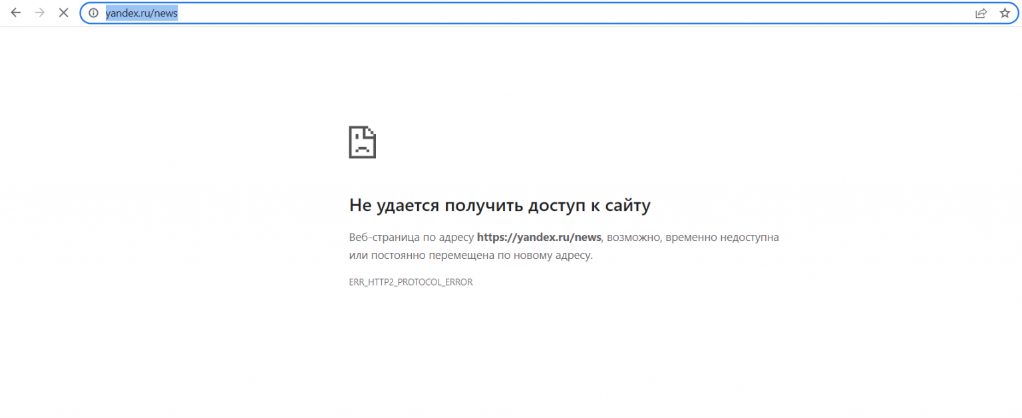The height and width of the screenshot is (418, 1022).
Task: Click the line "или постоянно перемещена по новому адресу"
Action: 470,255
